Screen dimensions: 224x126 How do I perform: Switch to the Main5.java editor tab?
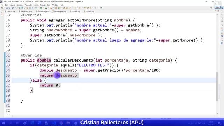coord(89,12)
